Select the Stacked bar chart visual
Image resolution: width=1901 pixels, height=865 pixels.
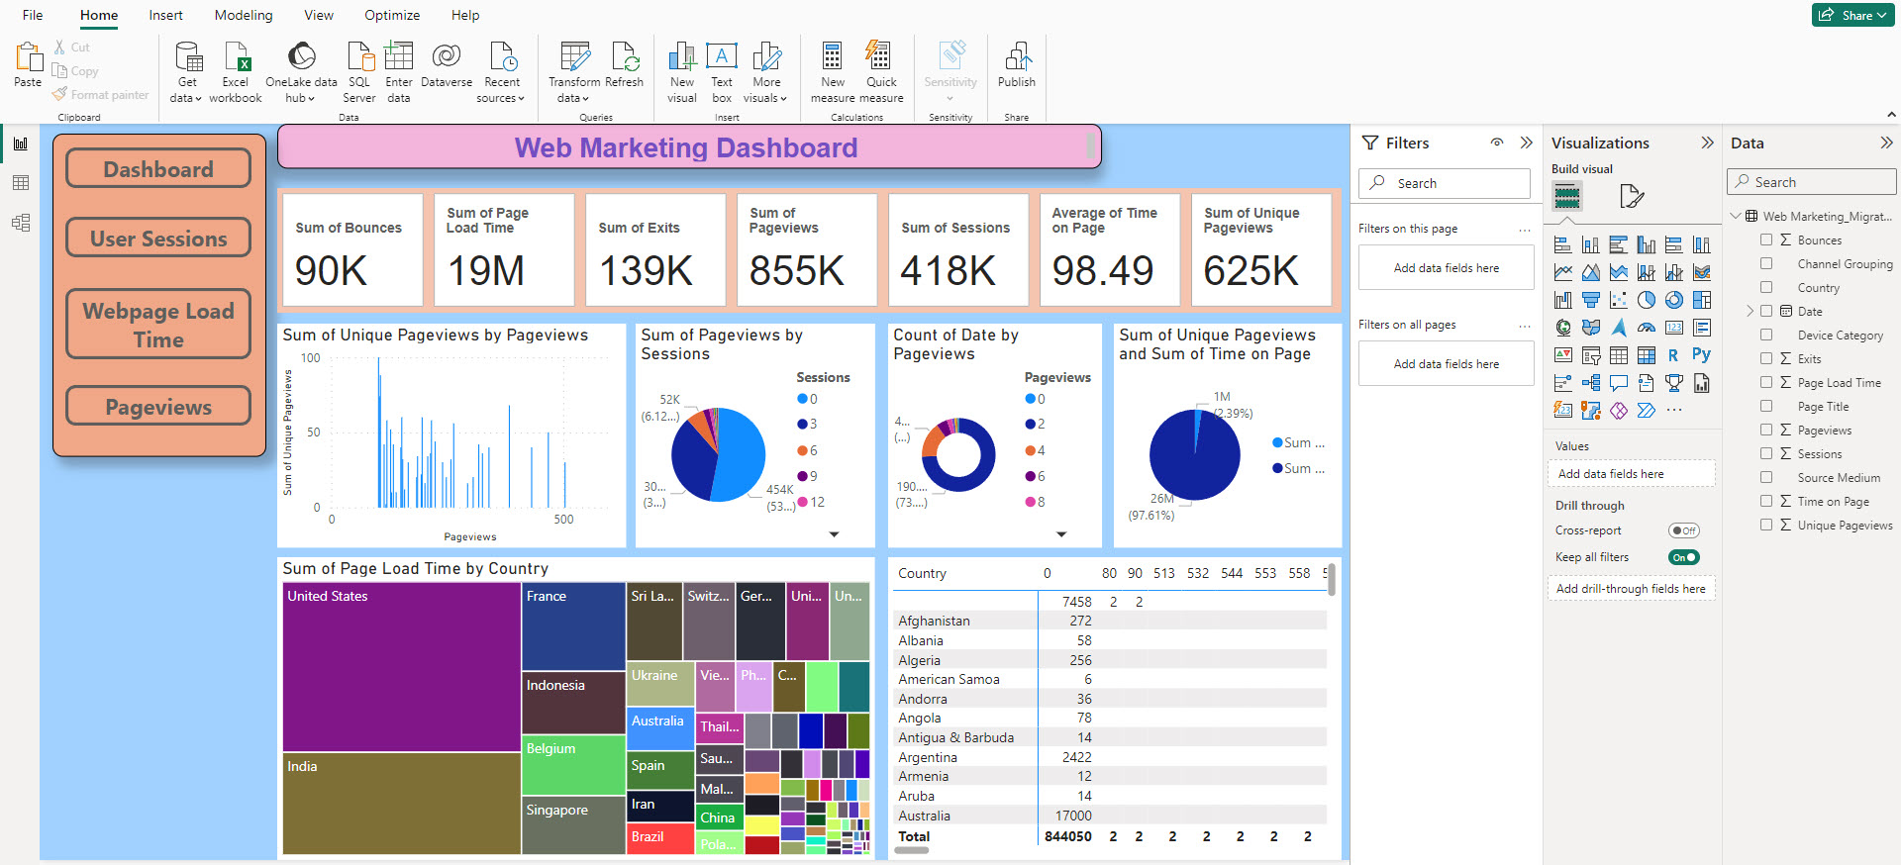tap(1563, 244)
